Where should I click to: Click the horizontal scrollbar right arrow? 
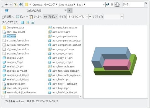(x=80, y=97)
